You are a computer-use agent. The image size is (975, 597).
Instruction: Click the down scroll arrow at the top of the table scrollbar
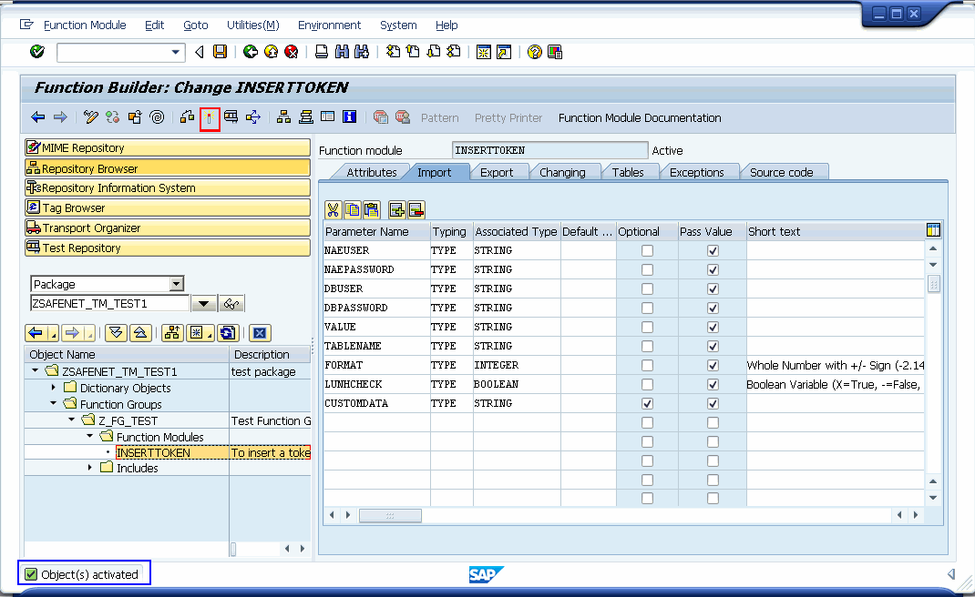[x=933, y=265]
